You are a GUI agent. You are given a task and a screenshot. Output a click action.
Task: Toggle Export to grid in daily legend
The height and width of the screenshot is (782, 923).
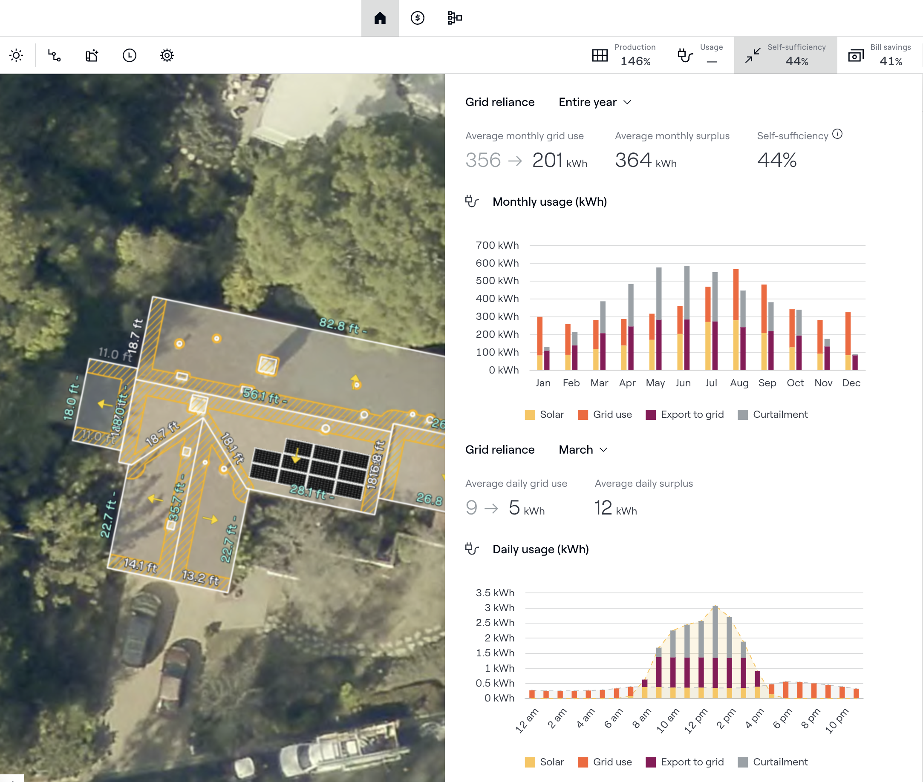684,762
